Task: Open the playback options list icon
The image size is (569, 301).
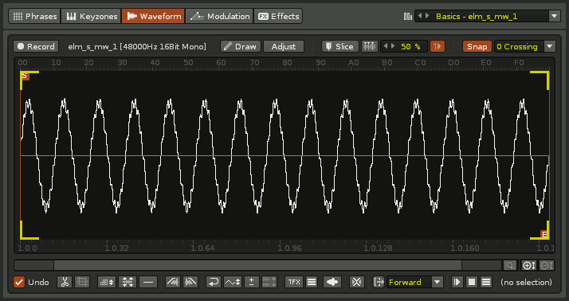Action: click(486, 282)
